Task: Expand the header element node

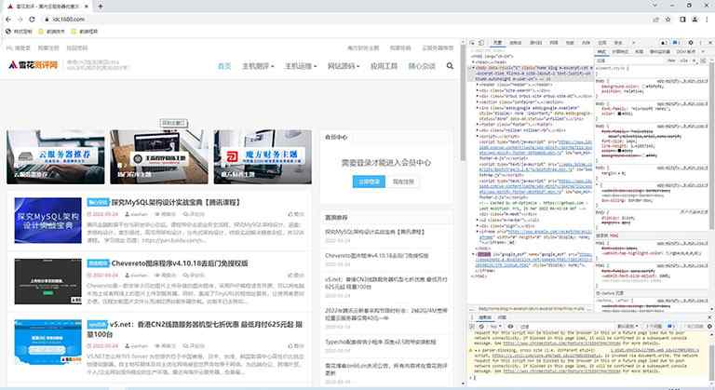Action: pyautogui.click(x=477, y=85)
